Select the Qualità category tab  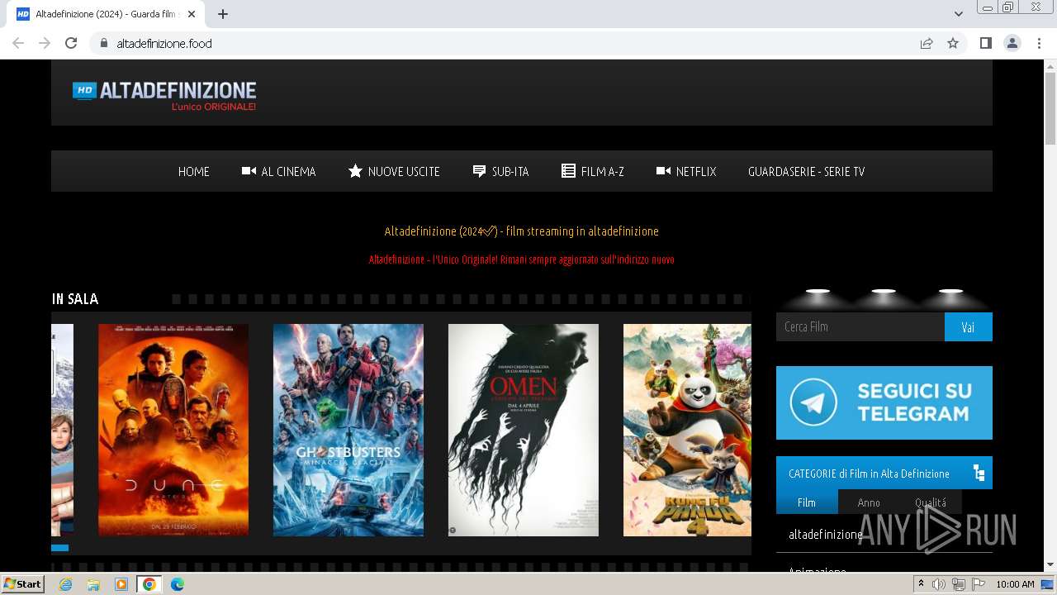tap(931, 502)
